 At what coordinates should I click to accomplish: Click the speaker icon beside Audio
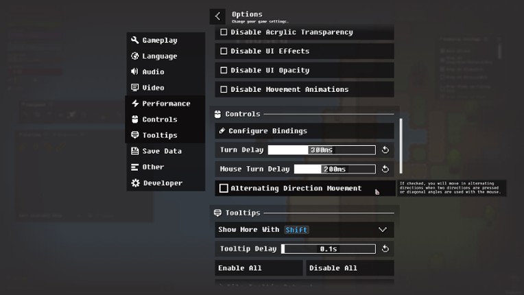click(134, 71)
